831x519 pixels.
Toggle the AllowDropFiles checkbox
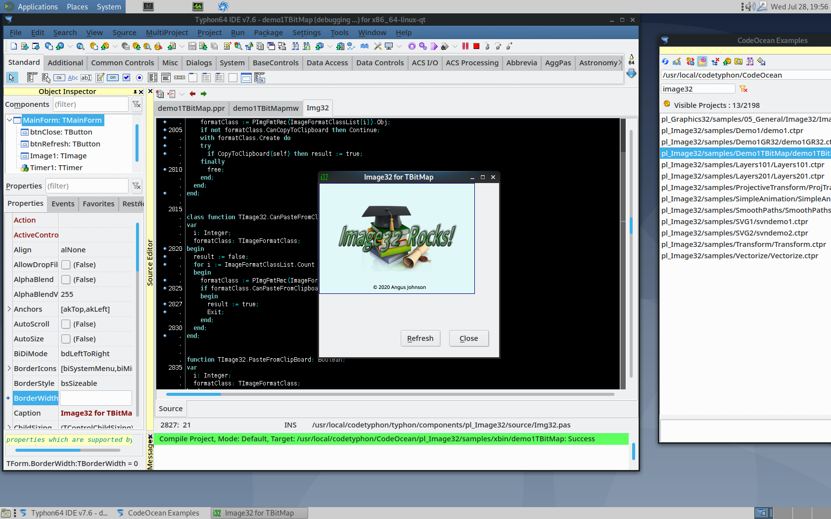click(66, 265)
